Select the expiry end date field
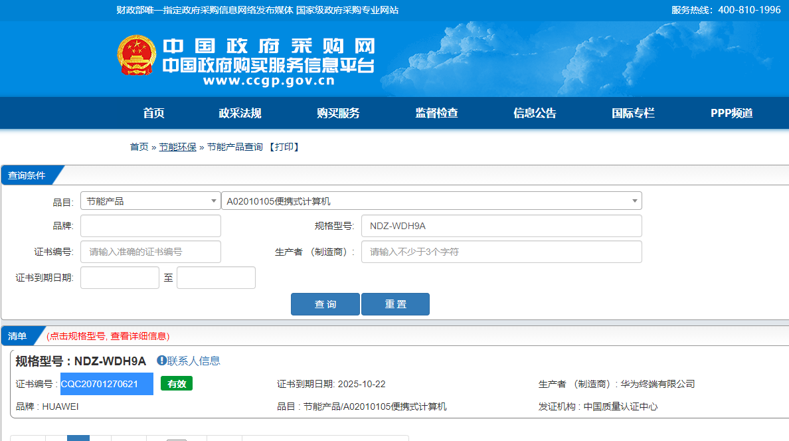Image resolution: width=789 pixels, height=441 pixels. coord(216,278)
